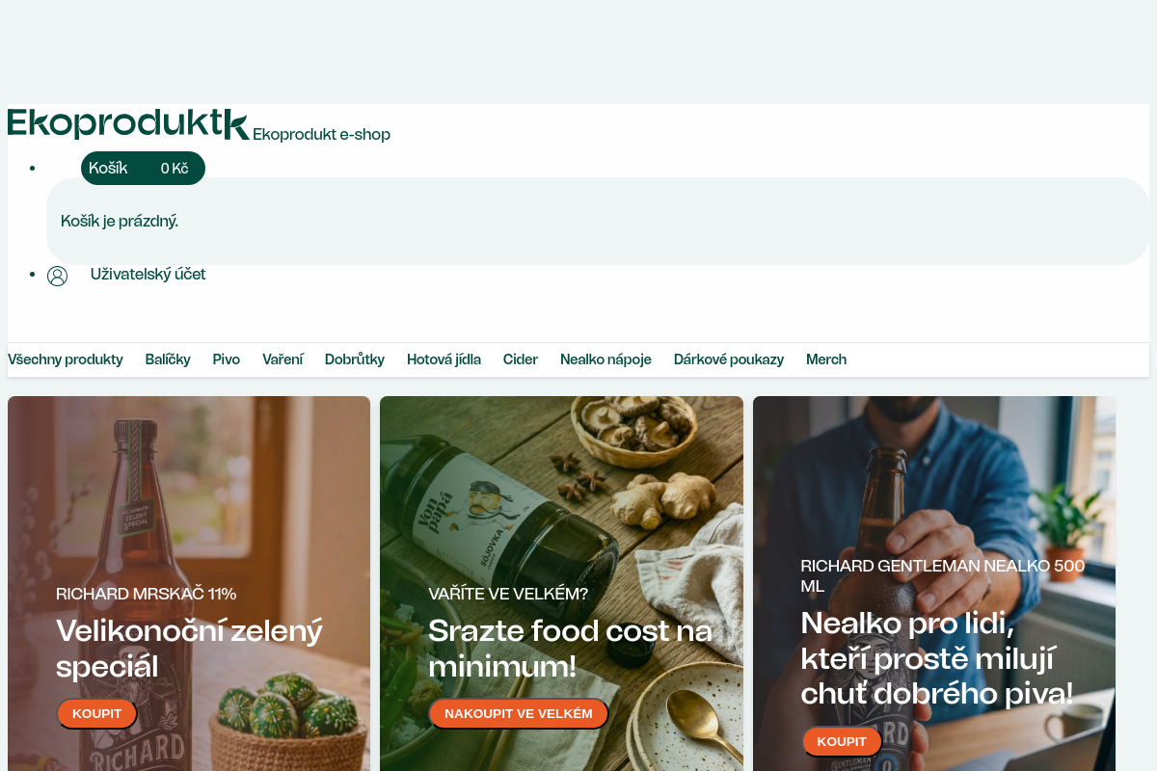This screenshot has width=1157, height=771.
Task: Open the Hotová jídla category
Action: coord(444,359)
